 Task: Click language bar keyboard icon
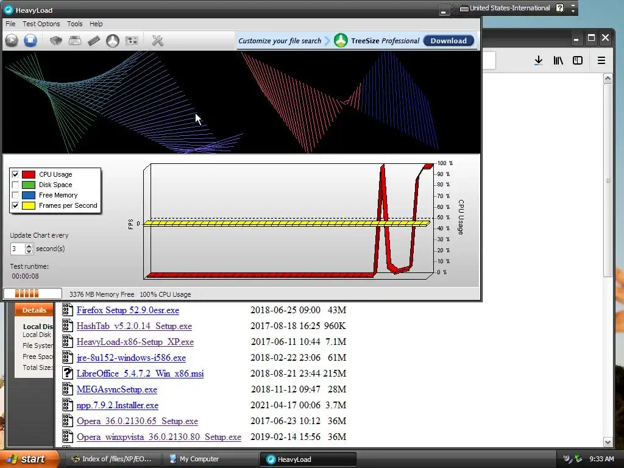[464, 9]
